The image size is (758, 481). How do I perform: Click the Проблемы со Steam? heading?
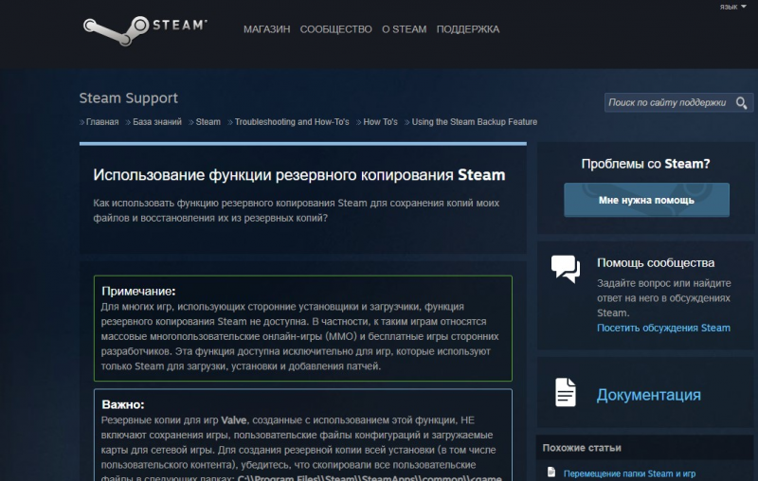[x=645, y=164]
